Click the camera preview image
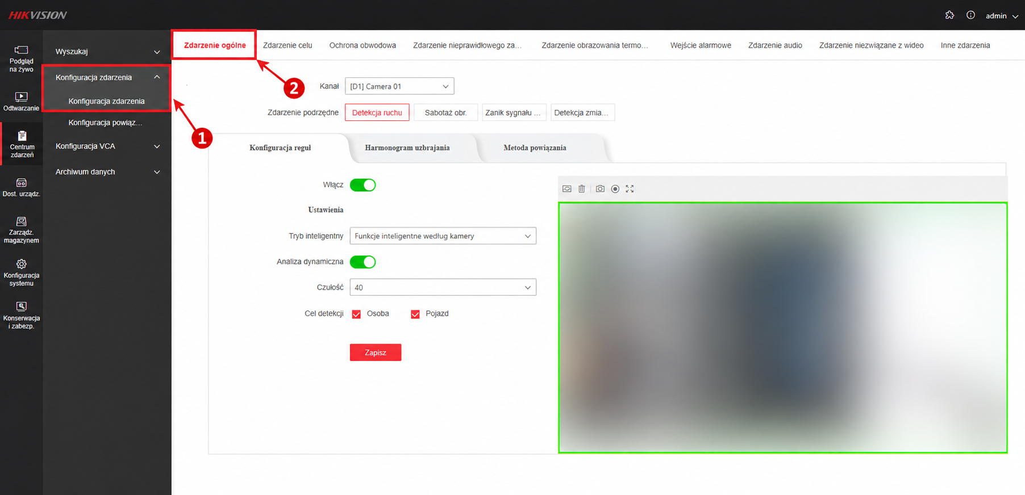 782,328
